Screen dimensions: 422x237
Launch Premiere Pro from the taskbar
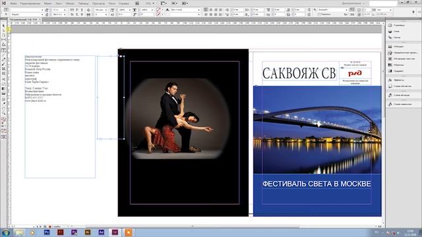click(x=74, y=232)
